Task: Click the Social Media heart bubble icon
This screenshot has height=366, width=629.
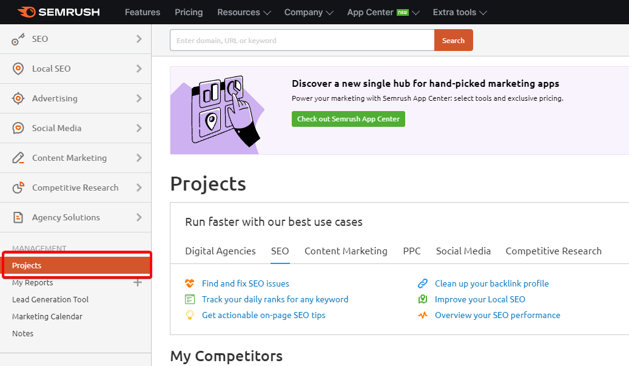Action: [x=18, y=128]
